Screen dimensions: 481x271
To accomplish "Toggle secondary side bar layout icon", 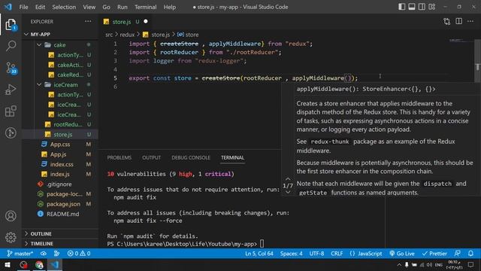I will pos(422,7).
